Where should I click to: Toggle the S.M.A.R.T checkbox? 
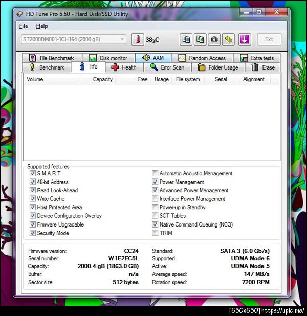(32, 173)
